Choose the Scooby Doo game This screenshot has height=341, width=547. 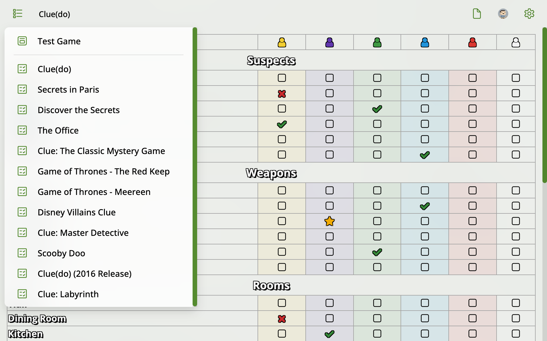click(99, 253)
